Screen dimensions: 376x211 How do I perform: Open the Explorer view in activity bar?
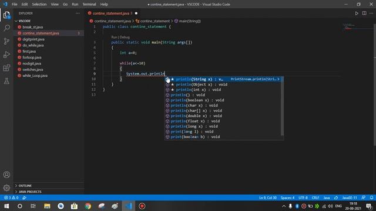[6, 15]
